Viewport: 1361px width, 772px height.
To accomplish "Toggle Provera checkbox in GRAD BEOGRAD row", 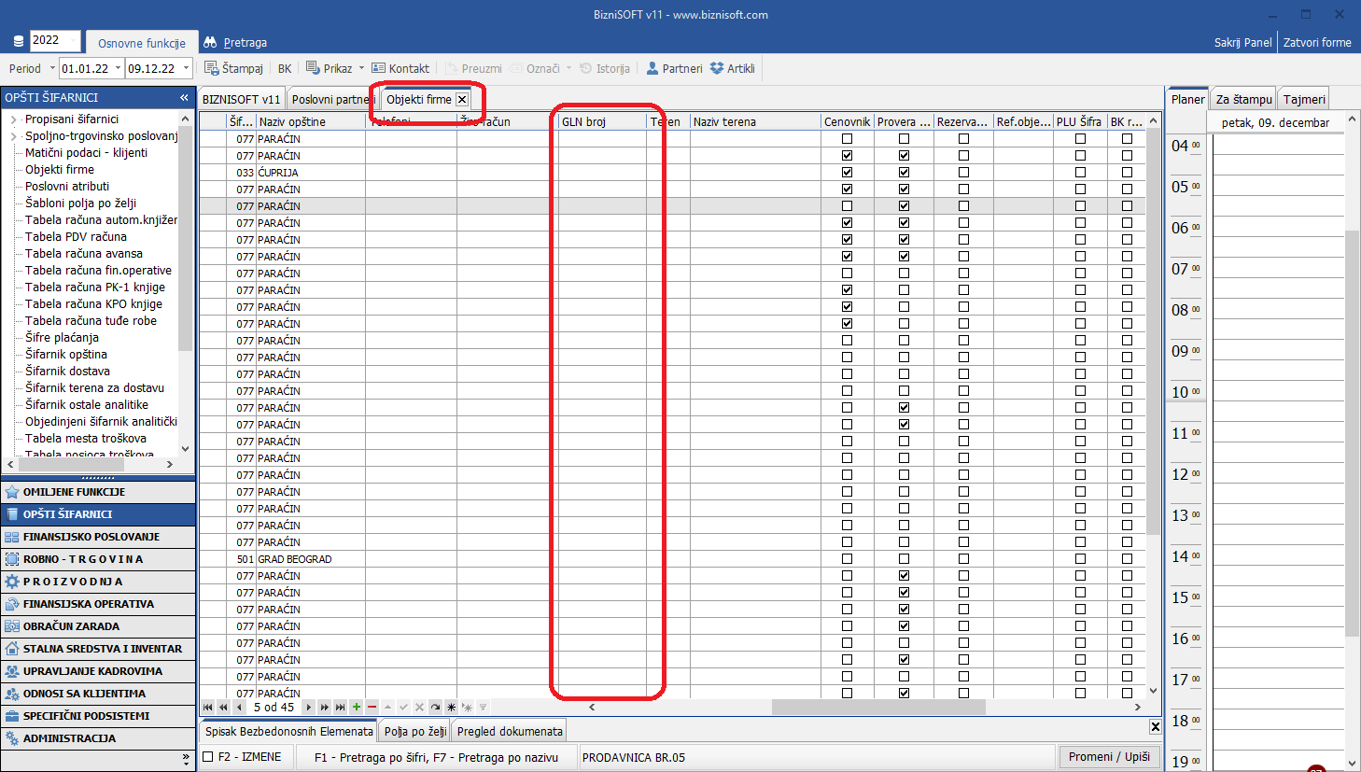I will pos(904,559).
